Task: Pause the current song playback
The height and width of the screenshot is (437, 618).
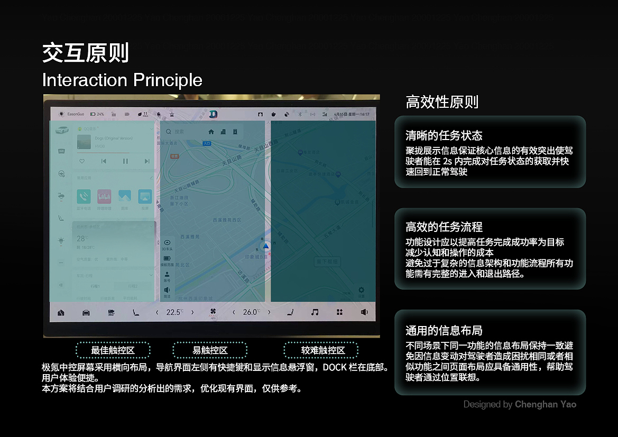Action: [125, 160]
